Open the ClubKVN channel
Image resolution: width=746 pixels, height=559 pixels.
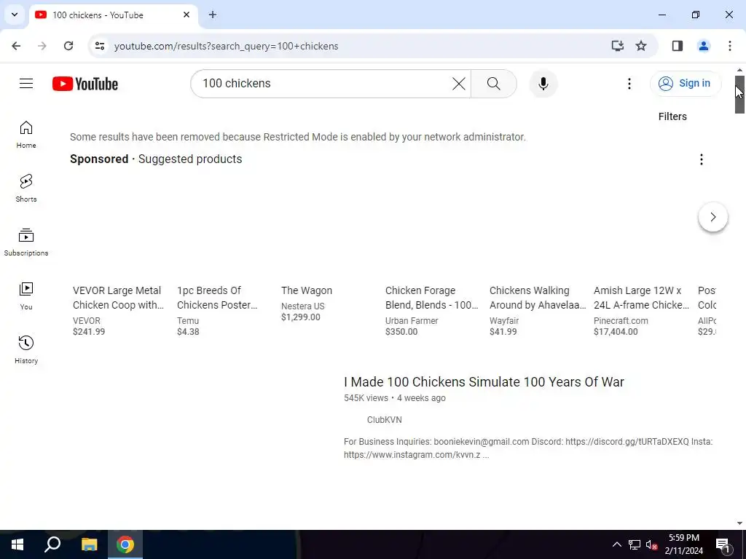click(385, 420)
